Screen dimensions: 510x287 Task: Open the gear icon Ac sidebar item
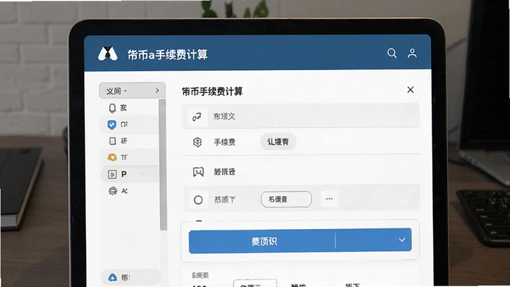pos(129,191)
